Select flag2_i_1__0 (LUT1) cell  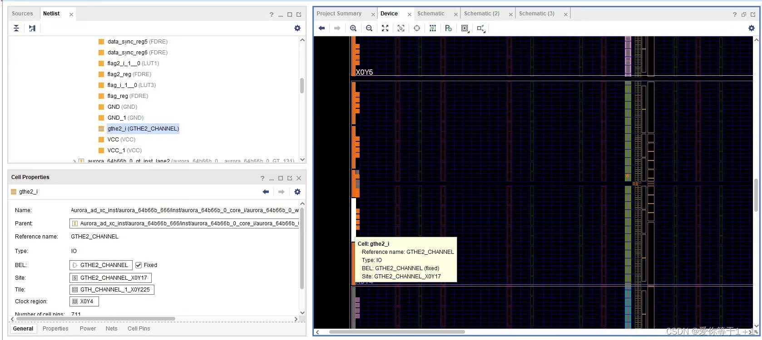tap(133, 63)
